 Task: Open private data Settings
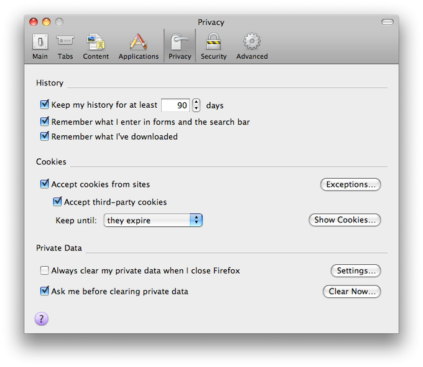(356, 270)
